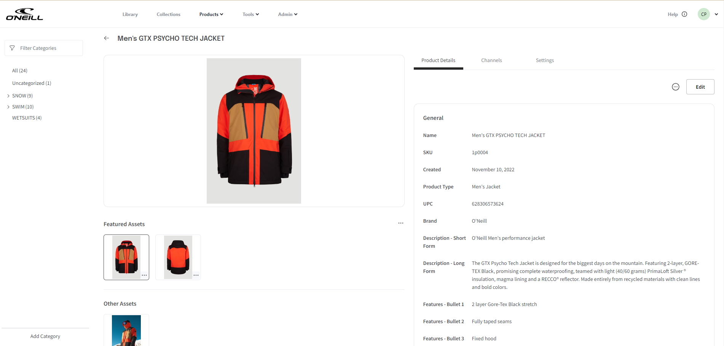Click the Product Type value Men's Jacket
Image resolution: width=724 pixels, height=346 pixels.
[486, 187]
